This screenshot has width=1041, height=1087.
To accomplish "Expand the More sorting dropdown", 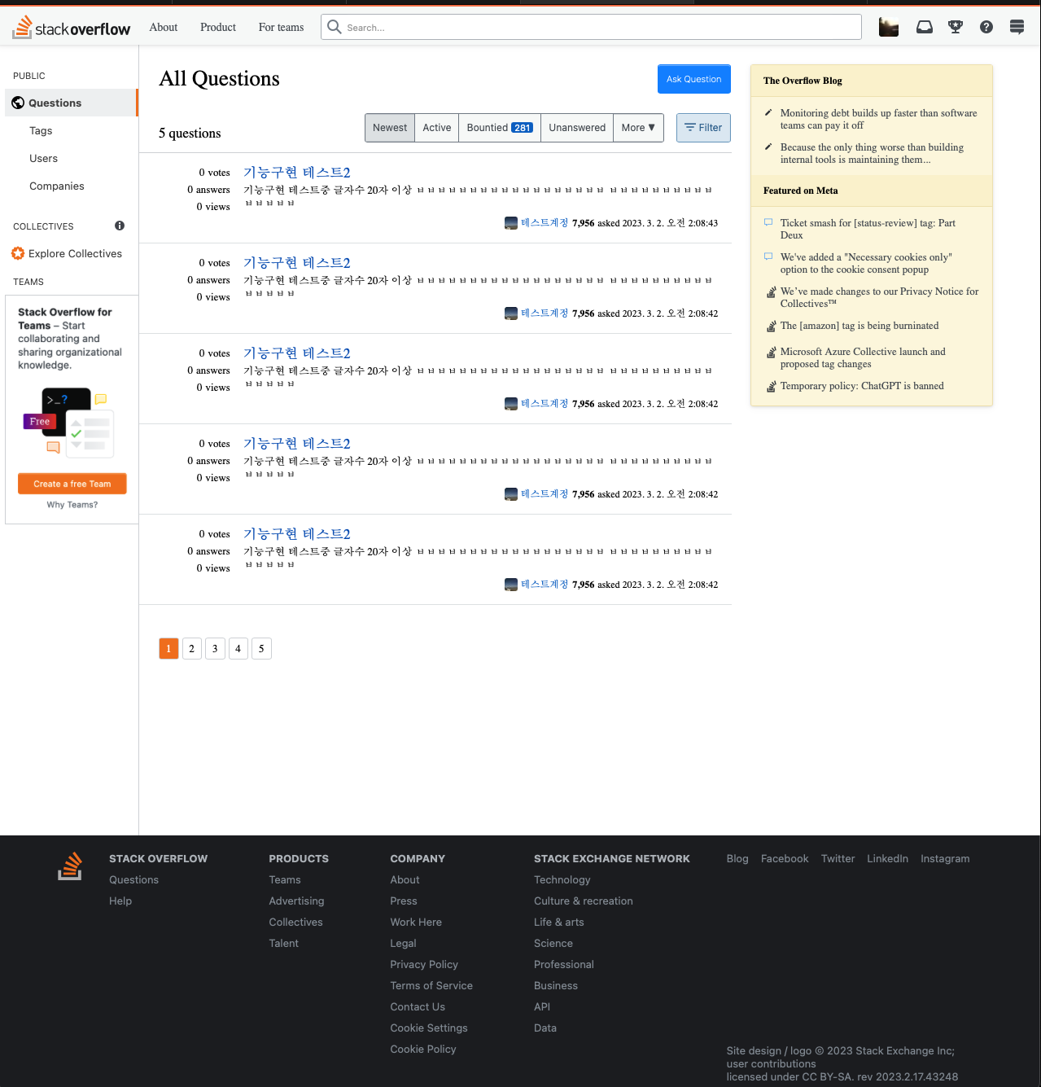I will click(638, 128).
